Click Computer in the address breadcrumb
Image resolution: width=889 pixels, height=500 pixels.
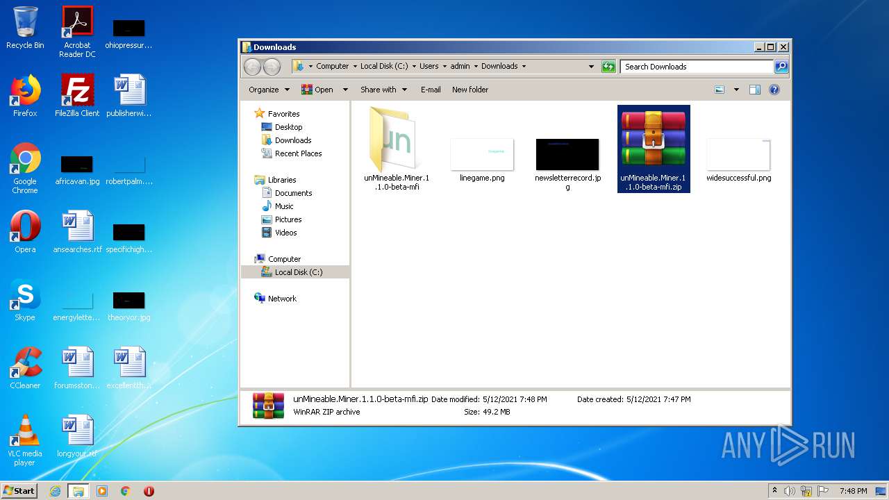(x=333, y=67)
